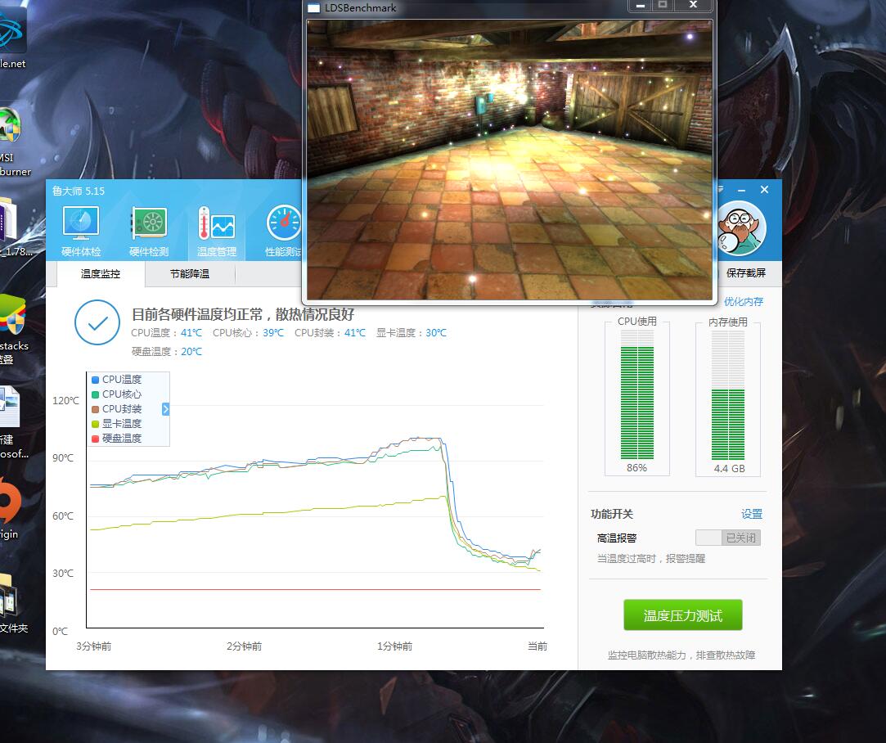This screenshot has height=743, width=886.
Task: Toggle CPU温度 blue legend entry
Action: tap(117, 379)
